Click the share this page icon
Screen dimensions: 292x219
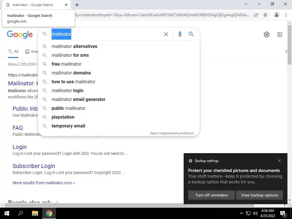click(x=256, y=15)
